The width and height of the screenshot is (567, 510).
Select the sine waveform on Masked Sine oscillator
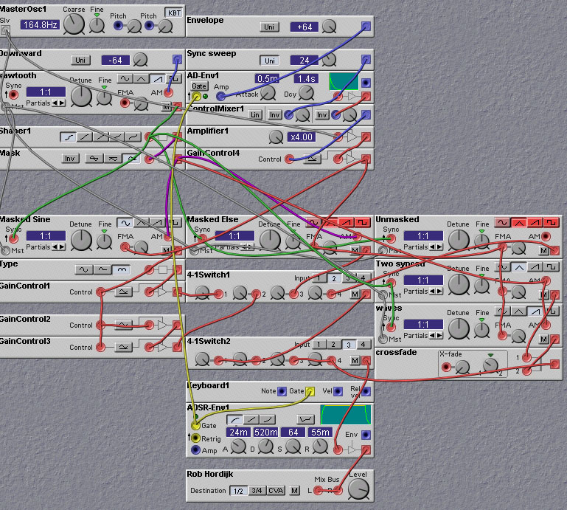tap(126, 223)
